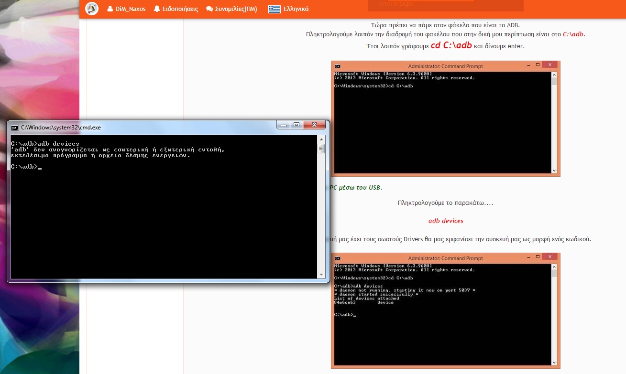
Task: Open the second Command Prompt screenshot showing devices list
Action: (x=445, y=310)
